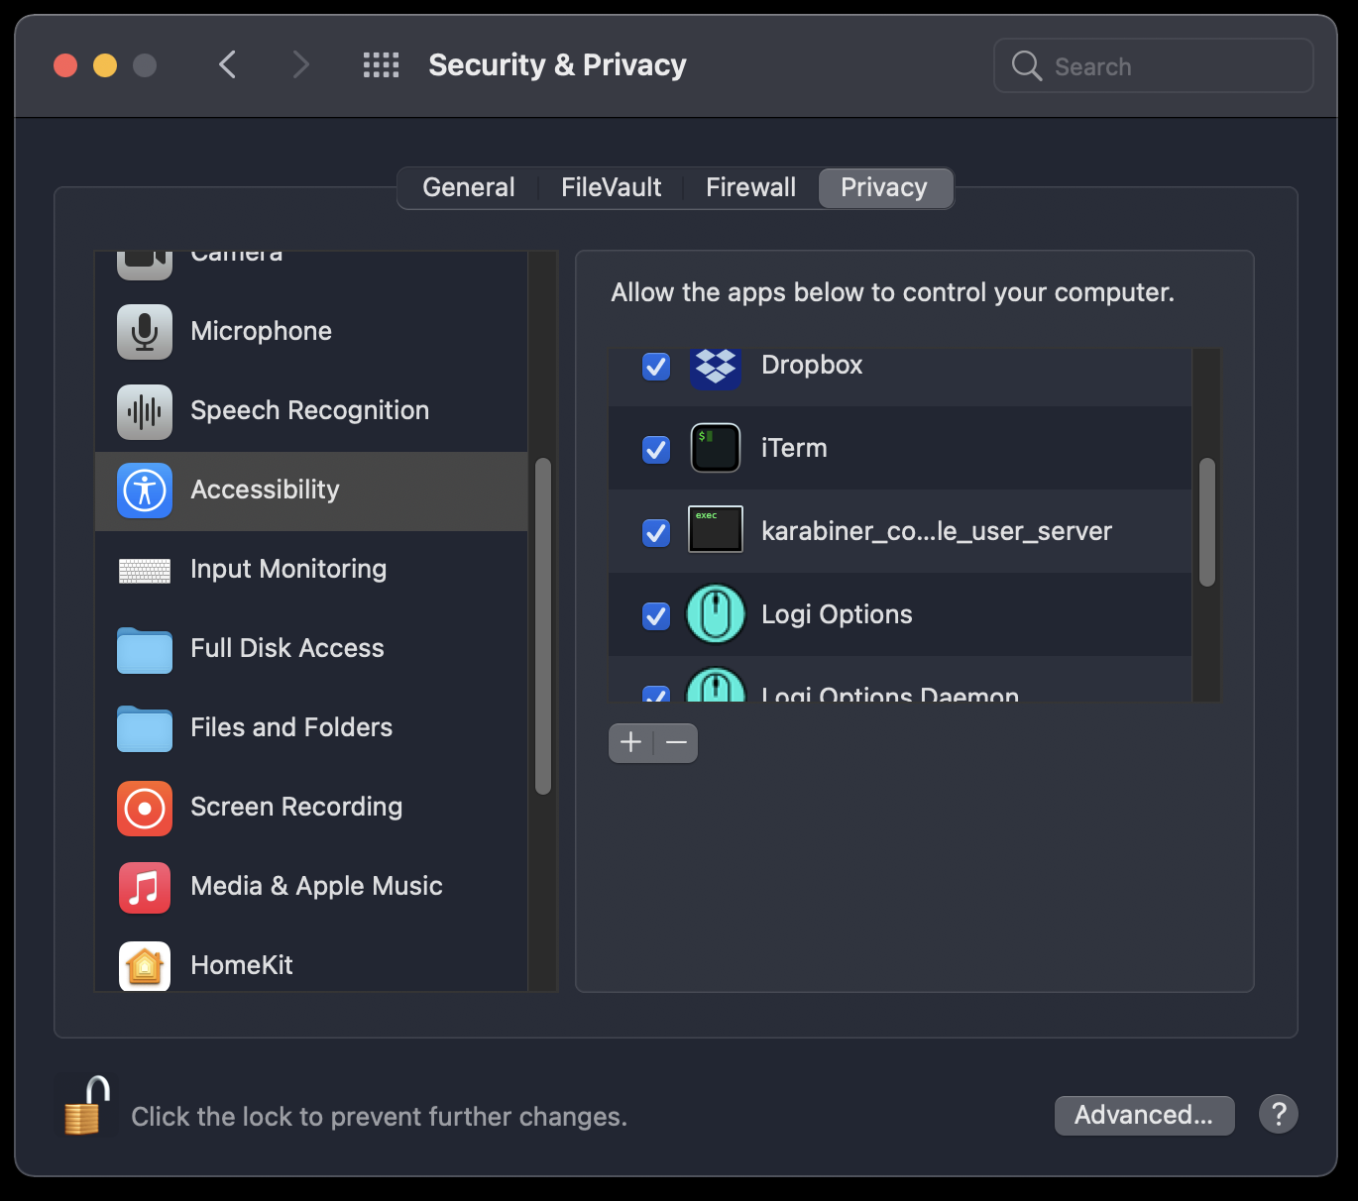
Task: Disable karabiner_co...le_user_server access
Action: tap(655, 532)
